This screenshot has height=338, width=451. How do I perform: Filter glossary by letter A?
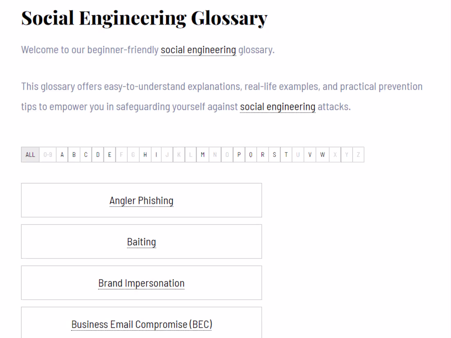[62, 154]
